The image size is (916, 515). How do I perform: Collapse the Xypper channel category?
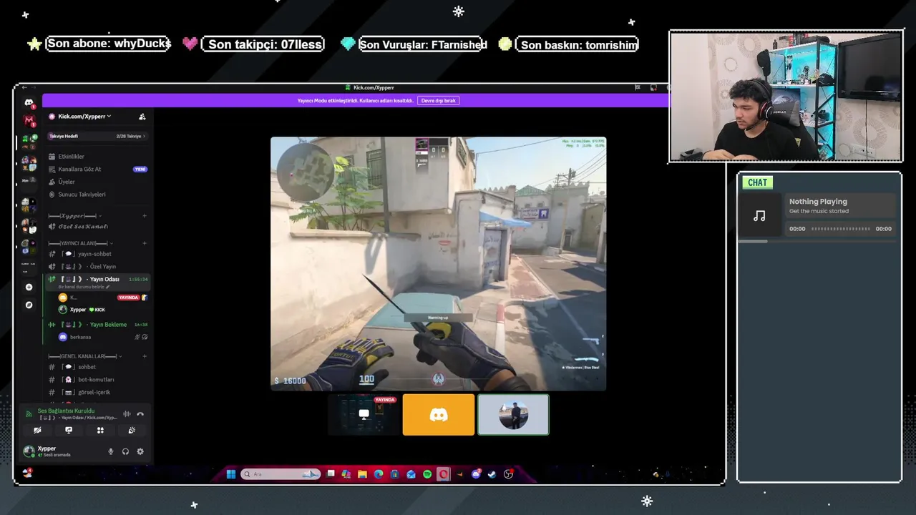(74, 215)
